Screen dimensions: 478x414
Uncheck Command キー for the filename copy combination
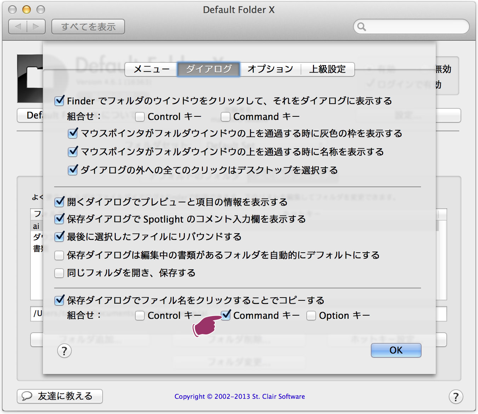coord(226,315)
